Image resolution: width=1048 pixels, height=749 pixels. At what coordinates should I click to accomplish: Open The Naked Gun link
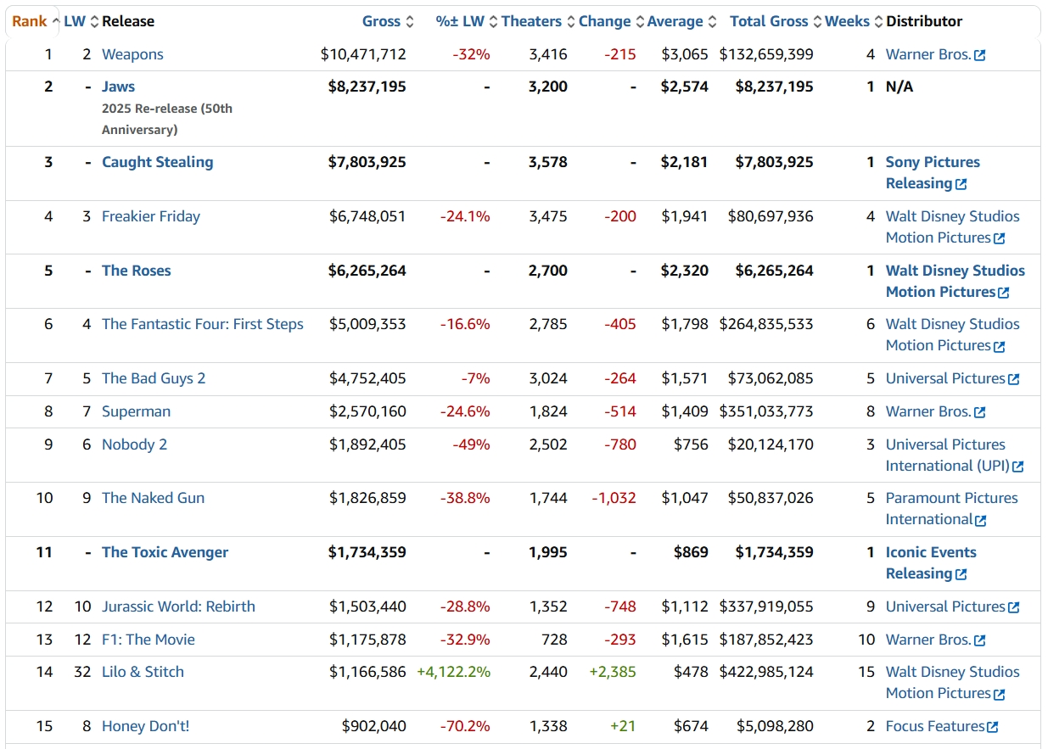(x=153, y=498)
